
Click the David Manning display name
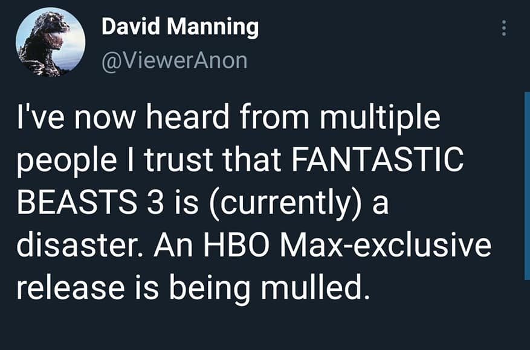[x=180, y=27]
